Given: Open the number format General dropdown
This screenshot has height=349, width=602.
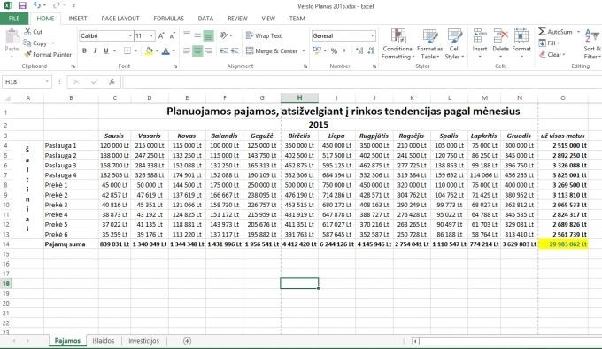Looking at the screenshot, I should click(372, 35).
